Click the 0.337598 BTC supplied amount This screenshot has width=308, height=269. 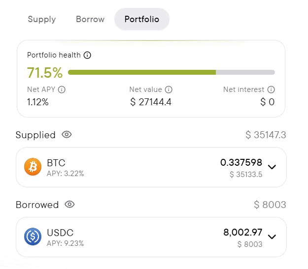pos(241,163)
